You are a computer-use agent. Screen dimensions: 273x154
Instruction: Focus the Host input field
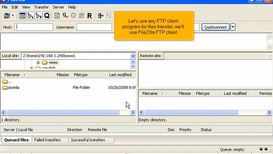[34, 27]
